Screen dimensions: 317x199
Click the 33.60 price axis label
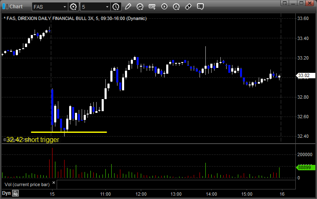pos(303,18)
